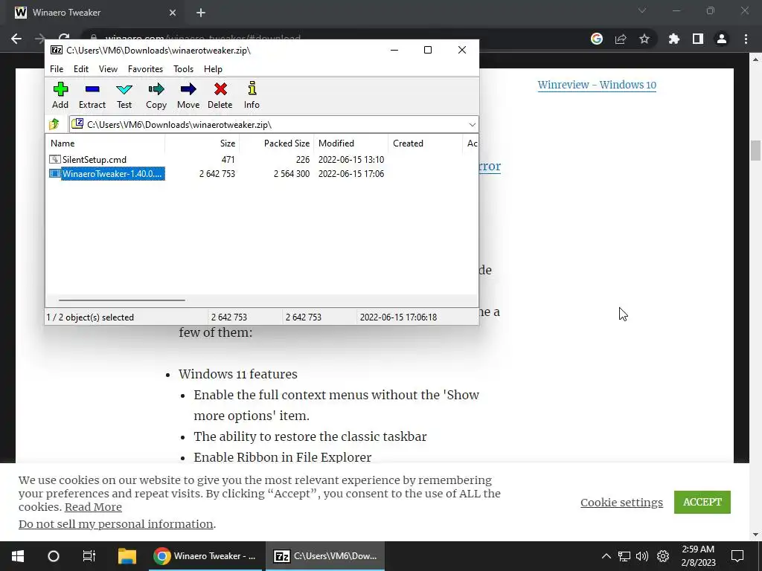The image size is (762, 571).
Task: Show hidden system tray icons
Action: pos(606,556)
